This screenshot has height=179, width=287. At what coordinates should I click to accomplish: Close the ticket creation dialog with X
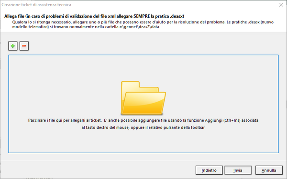(281, 5)
